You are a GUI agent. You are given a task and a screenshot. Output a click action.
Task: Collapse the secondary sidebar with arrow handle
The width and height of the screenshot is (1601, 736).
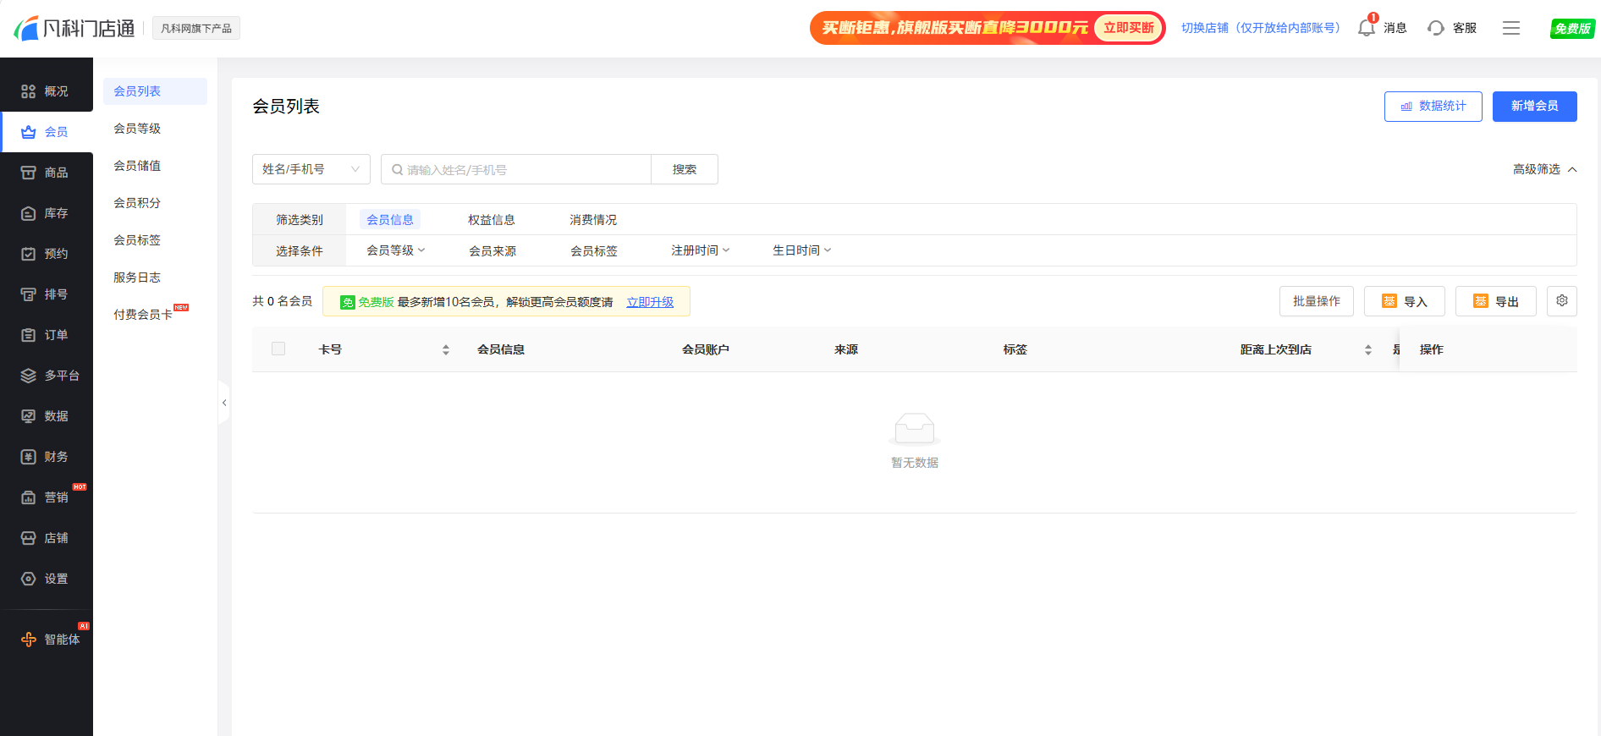(x=224, y=403)
